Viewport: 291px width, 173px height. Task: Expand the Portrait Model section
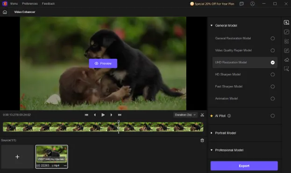212,133
